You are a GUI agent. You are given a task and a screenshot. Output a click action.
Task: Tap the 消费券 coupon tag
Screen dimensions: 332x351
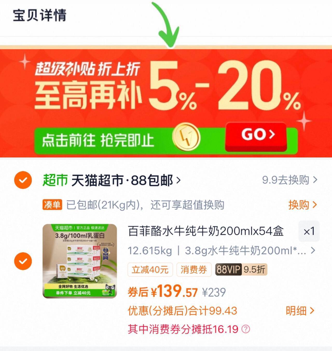click(x=194, y=270)
